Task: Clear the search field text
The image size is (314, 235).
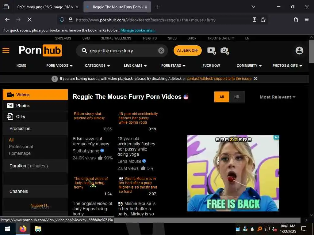Action: pyautogui.click(x=161, y=50)
